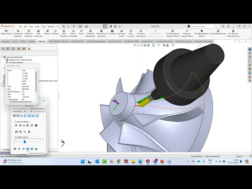
Task: Select the Measure tool
Action: pos(47,32)
